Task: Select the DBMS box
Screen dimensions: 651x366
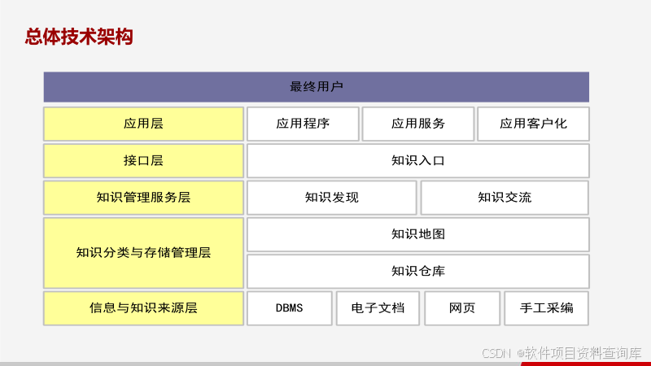Action: pos(290,308)
